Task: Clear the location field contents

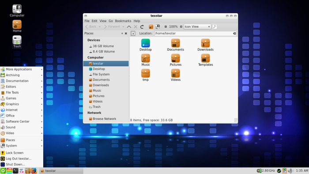Action: point(234,34)
